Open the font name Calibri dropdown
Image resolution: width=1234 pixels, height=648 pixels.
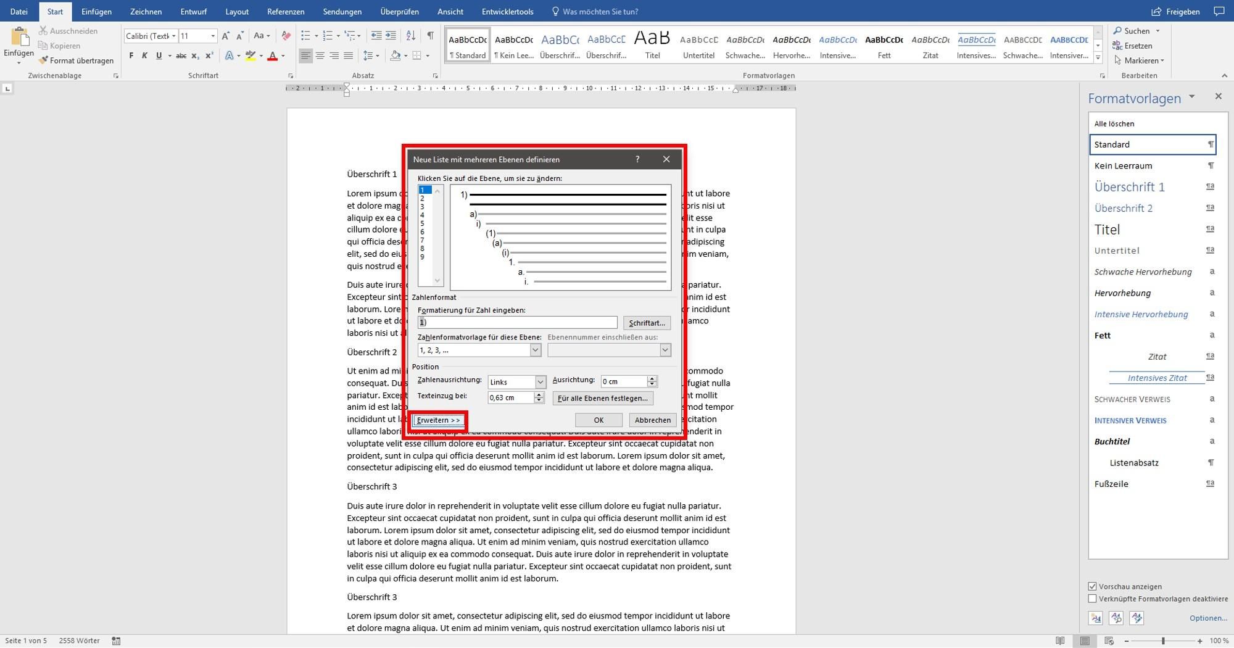(173, 36)
